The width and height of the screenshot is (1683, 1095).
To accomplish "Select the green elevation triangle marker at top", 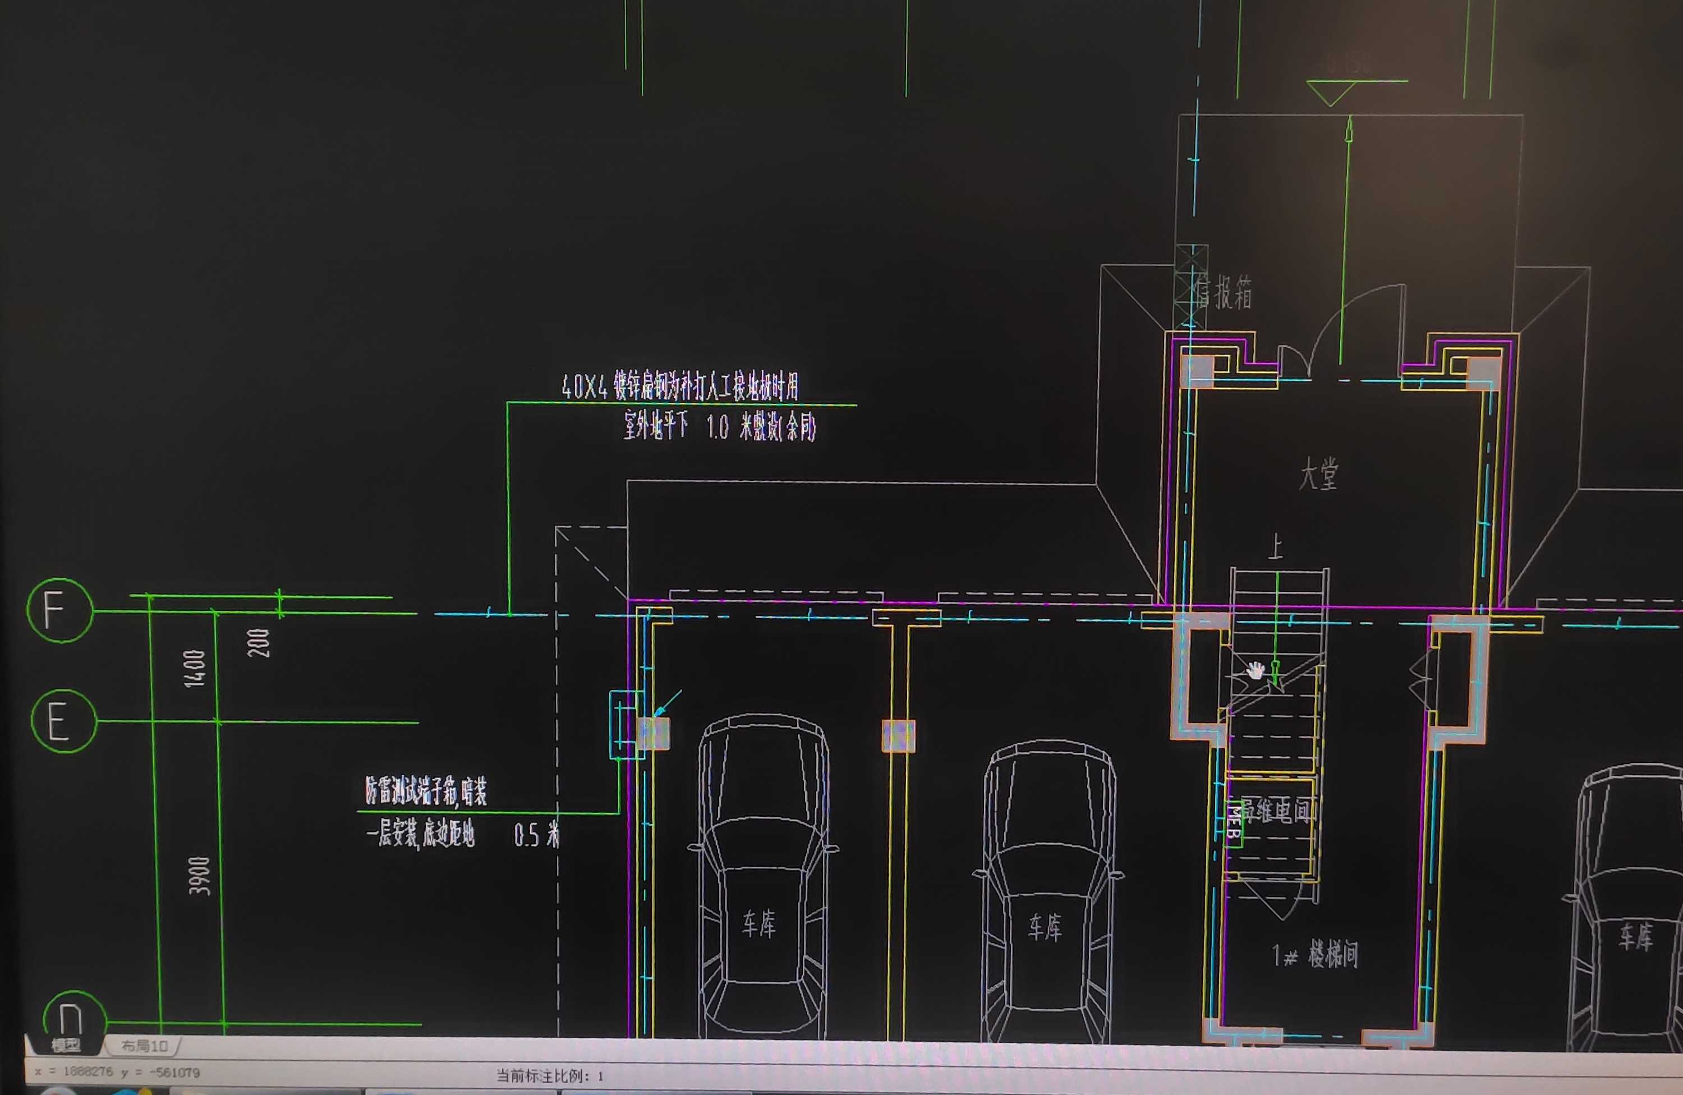I will click(x=1330, y=93).
